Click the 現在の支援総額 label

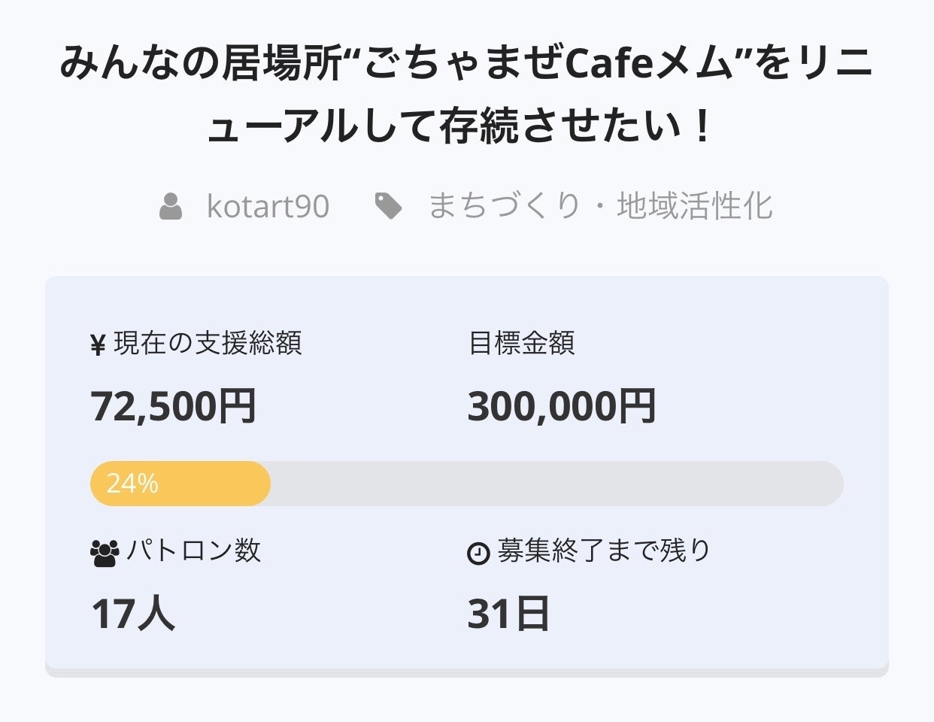(x=208, y=344)
